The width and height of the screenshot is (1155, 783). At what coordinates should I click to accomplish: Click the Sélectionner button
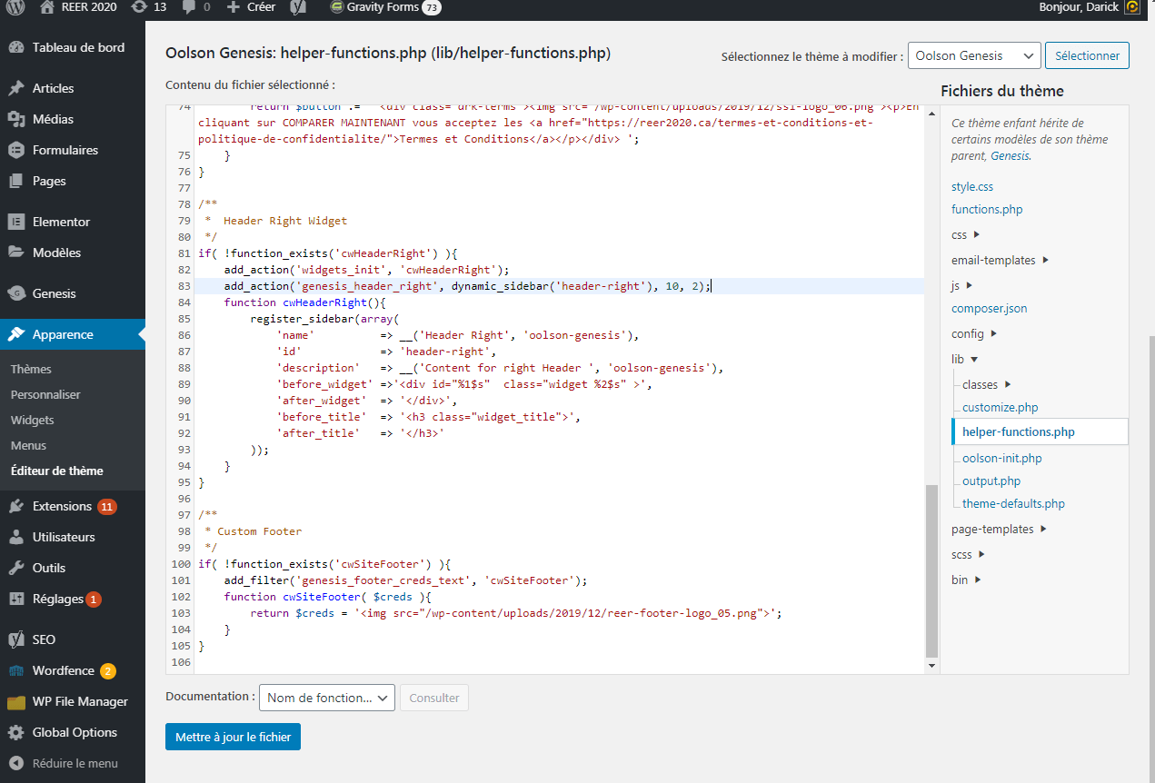pyautogui.click(x=1087, y=55)
